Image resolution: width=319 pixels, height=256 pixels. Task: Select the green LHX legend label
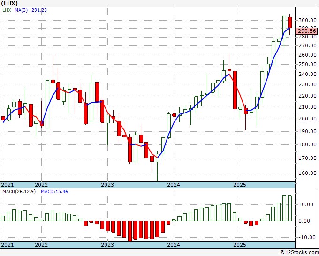tap(7, 10)
